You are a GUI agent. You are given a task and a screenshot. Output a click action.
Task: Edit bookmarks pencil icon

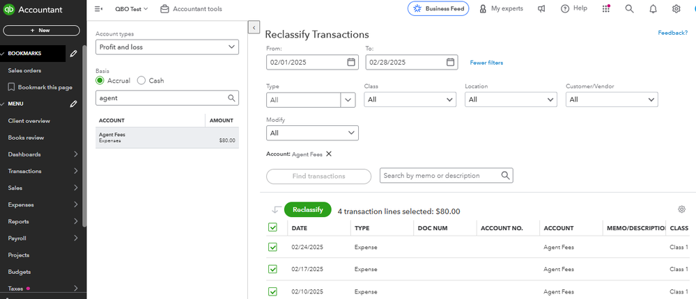pyautogui.click(x=74, y=53)
